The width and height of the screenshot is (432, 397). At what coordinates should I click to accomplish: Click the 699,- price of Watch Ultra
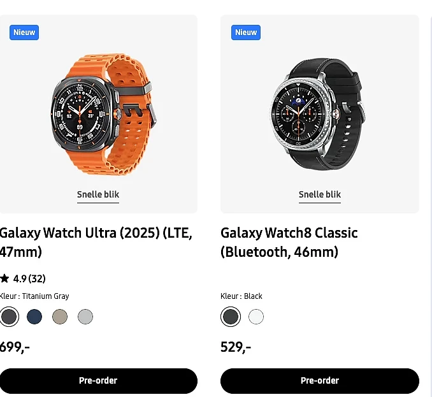(x=15, y=347)
